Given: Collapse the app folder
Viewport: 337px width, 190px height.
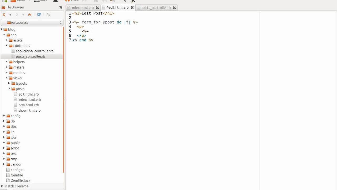Looking at the screenshot, I should tap(4, 35).
